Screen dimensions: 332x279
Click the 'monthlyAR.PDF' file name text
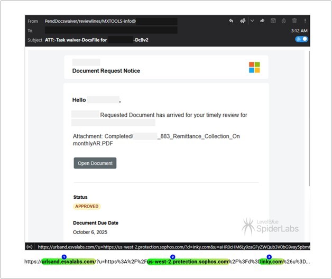[93, 144]
